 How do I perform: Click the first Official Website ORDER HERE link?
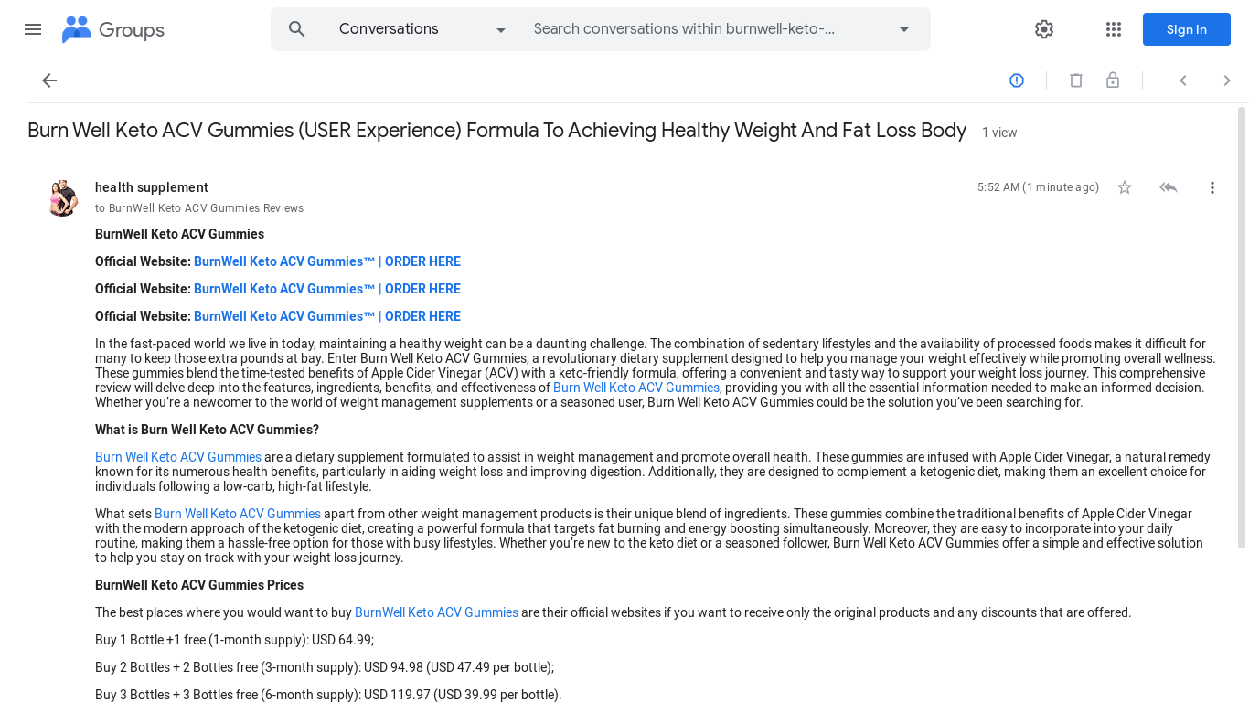coord(327,261)
